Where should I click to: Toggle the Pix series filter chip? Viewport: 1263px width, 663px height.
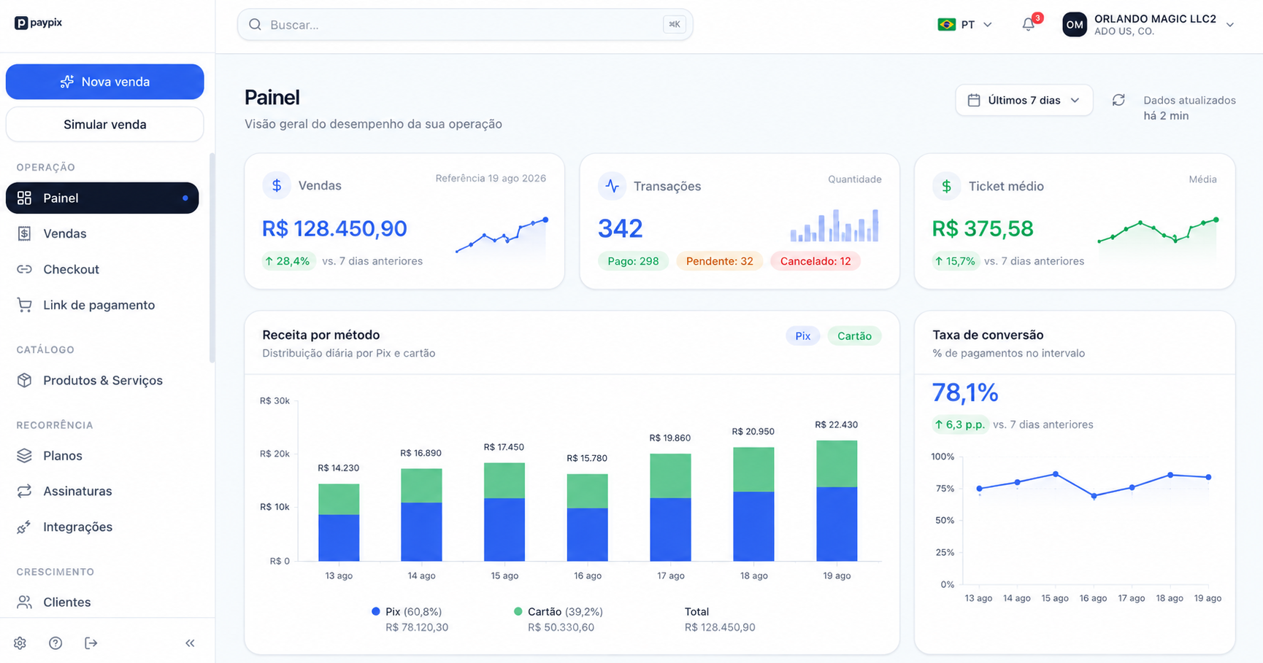(802, 336)
